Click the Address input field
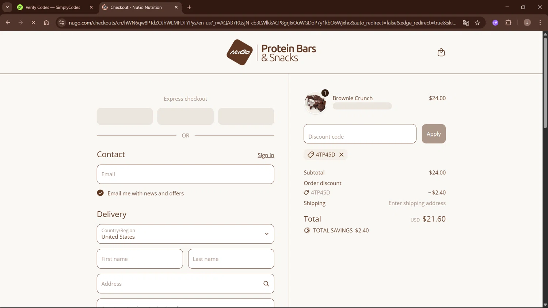Viewport: 548px width, 308px height. 186,284
